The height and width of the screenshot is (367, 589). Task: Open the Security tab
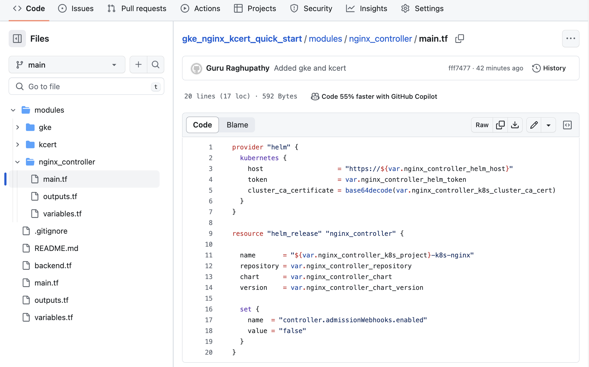tap(311, 8)
